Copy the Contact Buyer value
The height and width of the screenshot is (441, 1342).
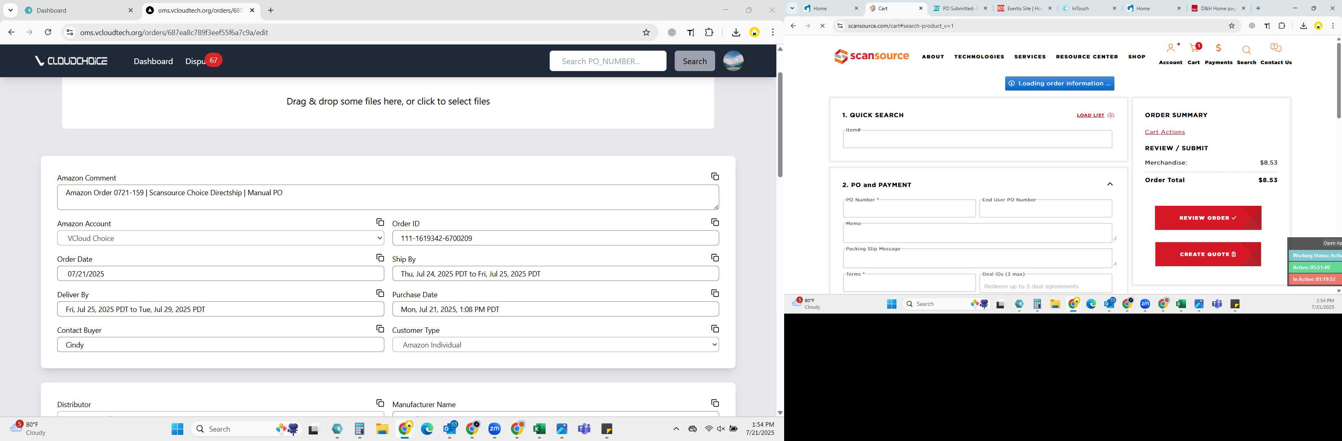point(380,329)
